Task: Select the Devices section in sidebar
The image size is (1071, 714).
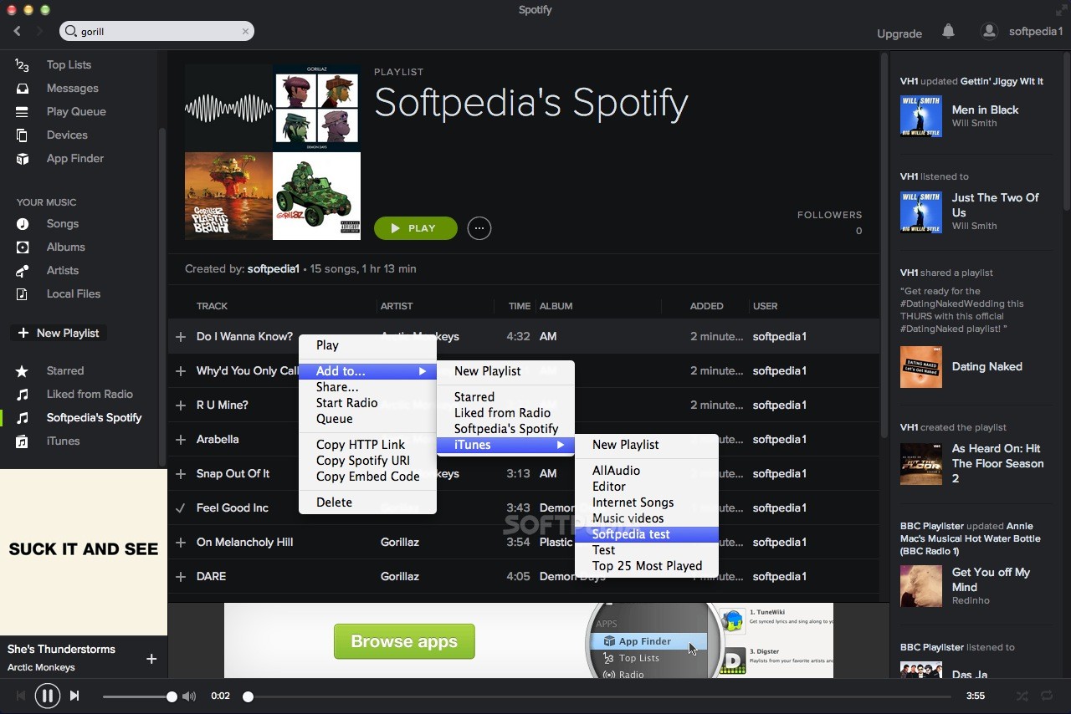Action: click(67, 135)
